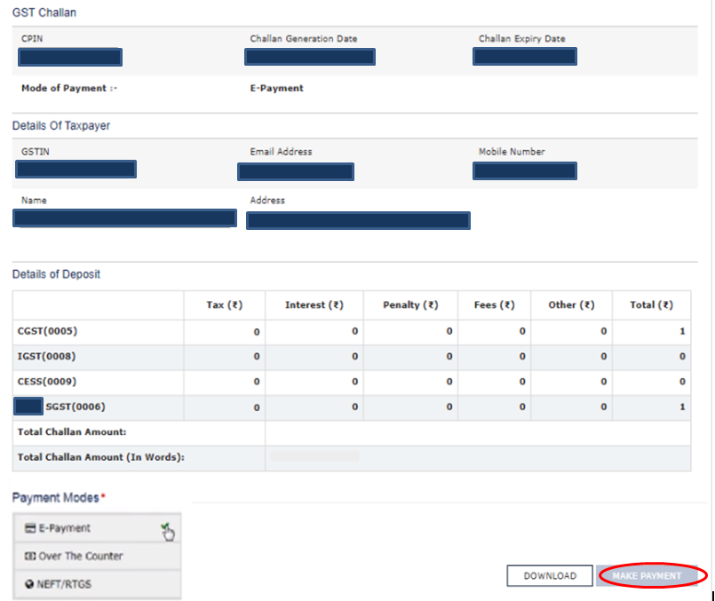Image resolution: width=715 pixels, height=601 pixels.
Task: Click the Over The Counter cash icon
Action: tap(30, 556)
